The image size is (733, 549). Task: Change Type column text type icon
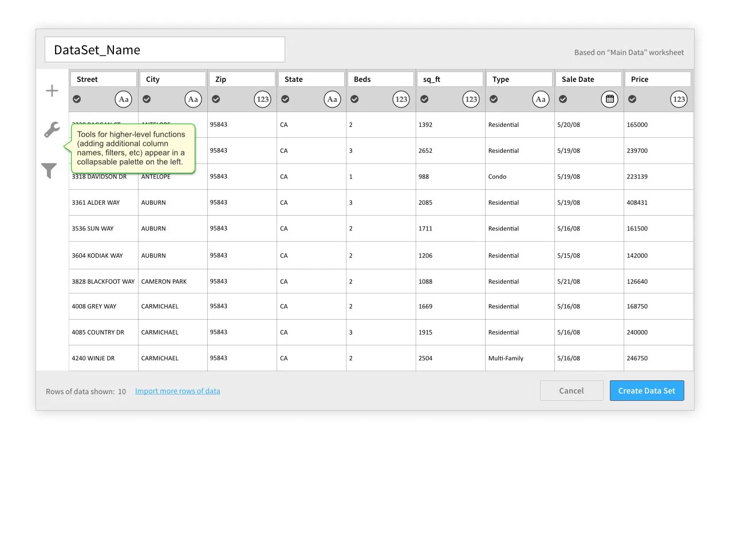(541, 100)
